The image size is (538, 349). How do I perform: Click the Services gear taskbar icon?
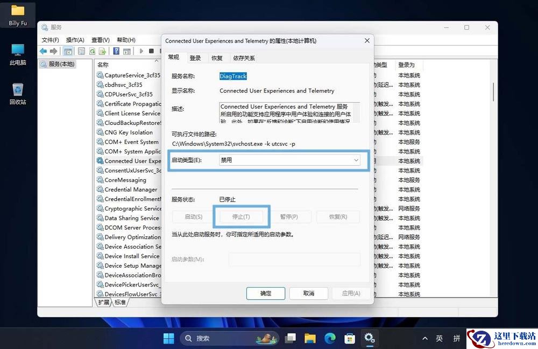click(x=370, y=338)
